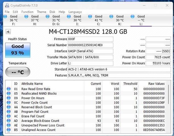Image resolution: width=174 pixels, height=136 pixels.
Task: Select the D: G: drive status orb
Action: pyautogui.click(x=47, y=16)
